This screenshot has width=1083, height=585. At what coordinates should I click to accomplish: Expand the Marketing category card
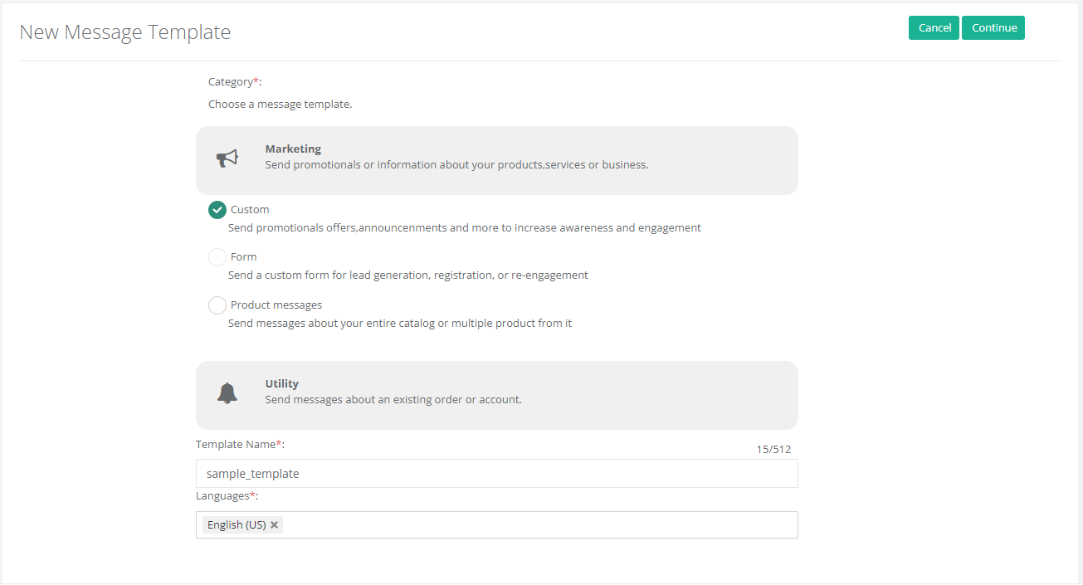[496, 160]
